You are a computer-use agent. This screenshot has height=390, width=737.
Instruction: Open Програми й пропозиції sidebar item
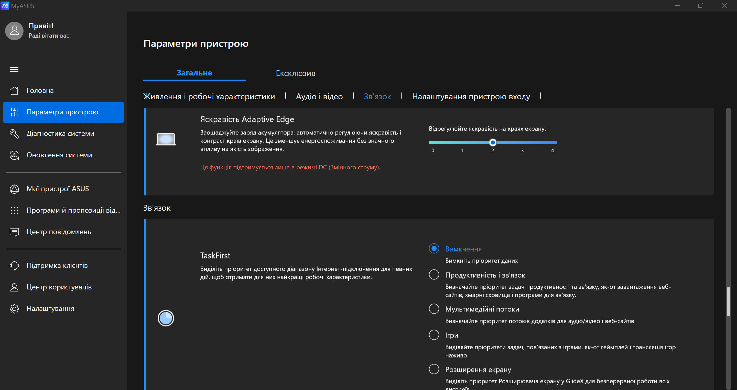pyautogui.click(x=73, y=210)
